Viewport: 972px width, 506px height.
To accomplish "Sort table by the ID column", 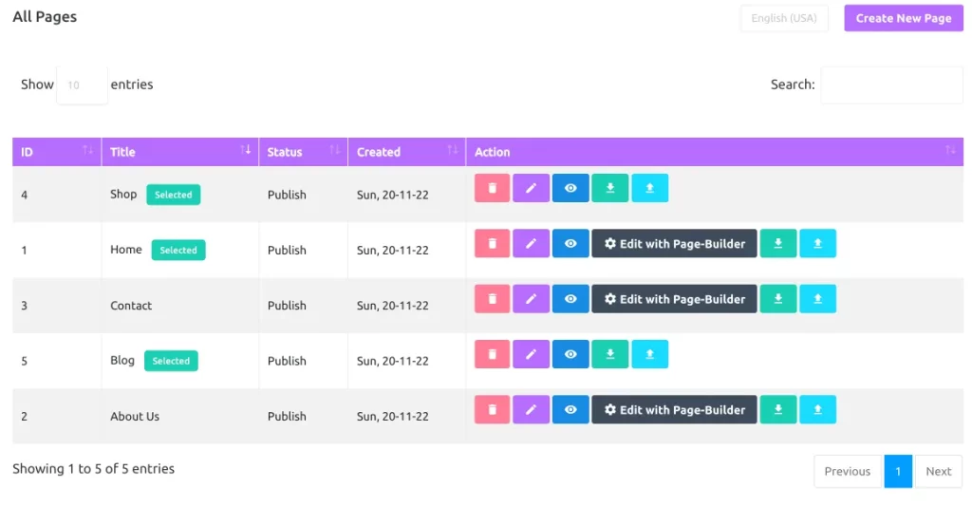I will click(56, 152).
